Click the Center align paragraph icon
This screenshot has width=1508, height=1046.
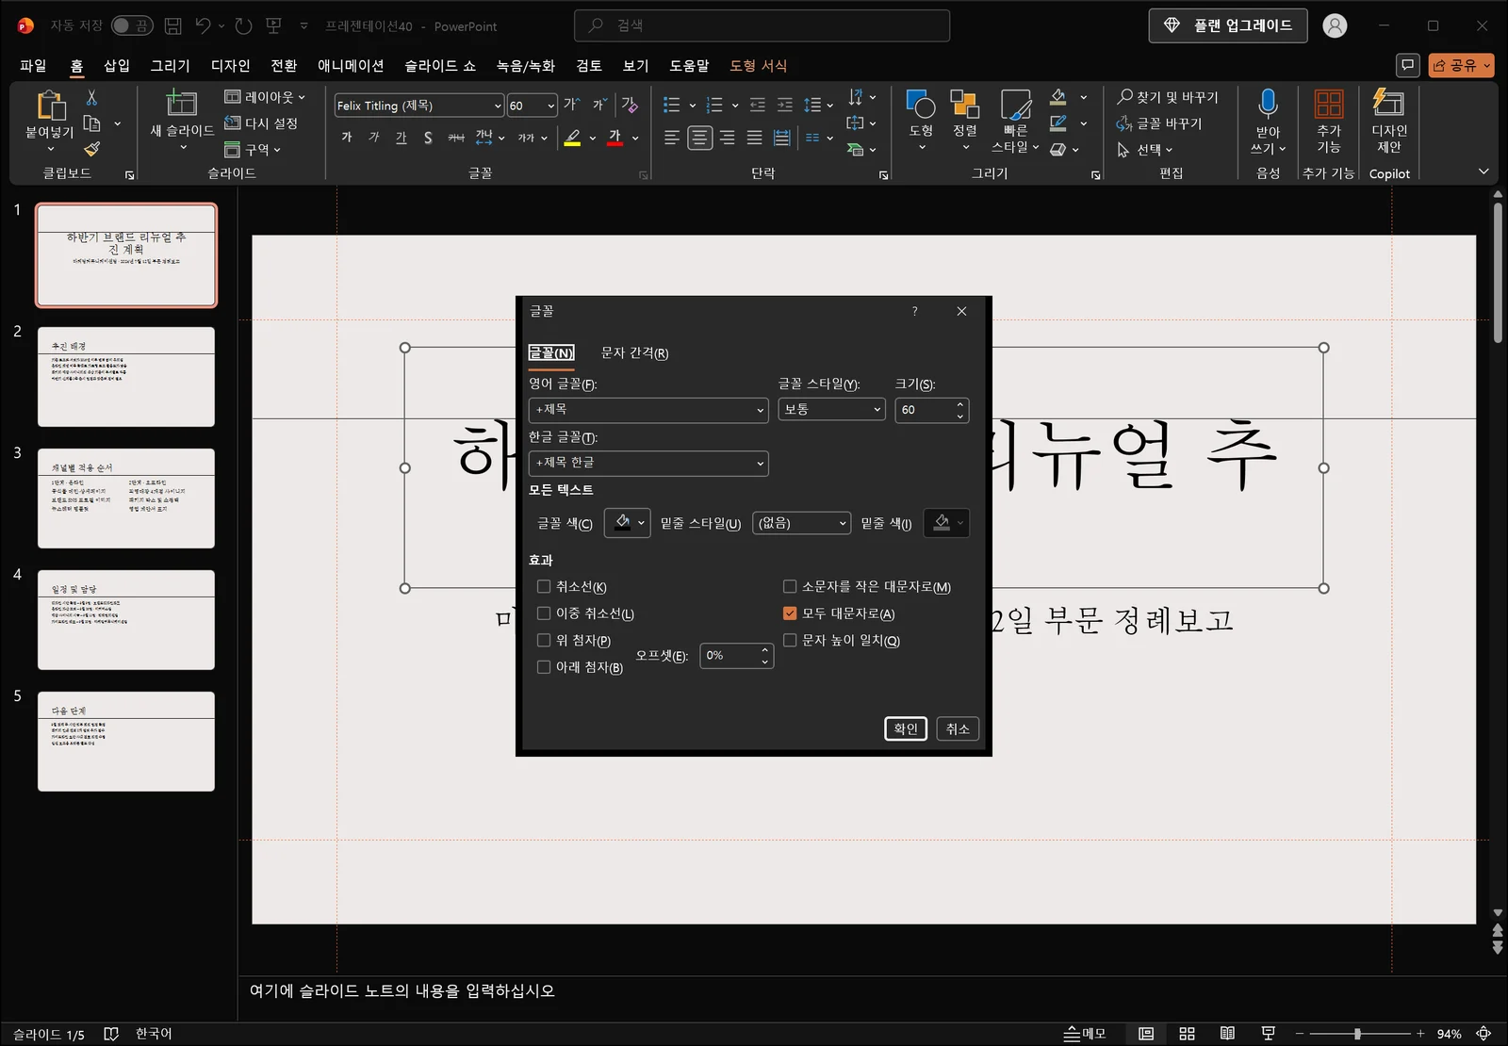(699, 138)
